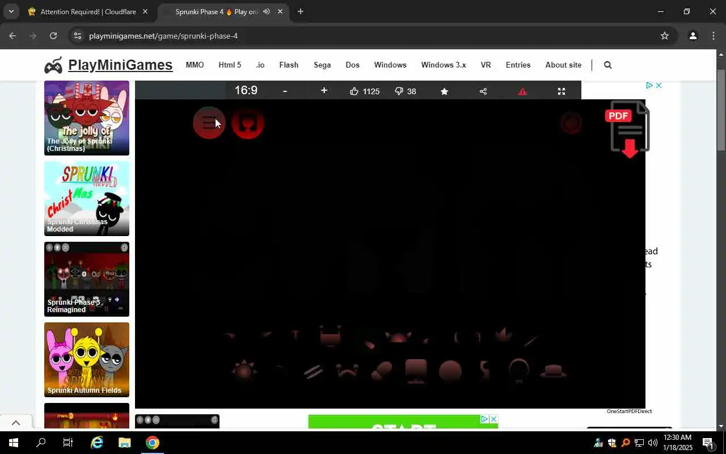Add game to favorites with star
Screen dimensions: 726x454
tap(444, 91)
